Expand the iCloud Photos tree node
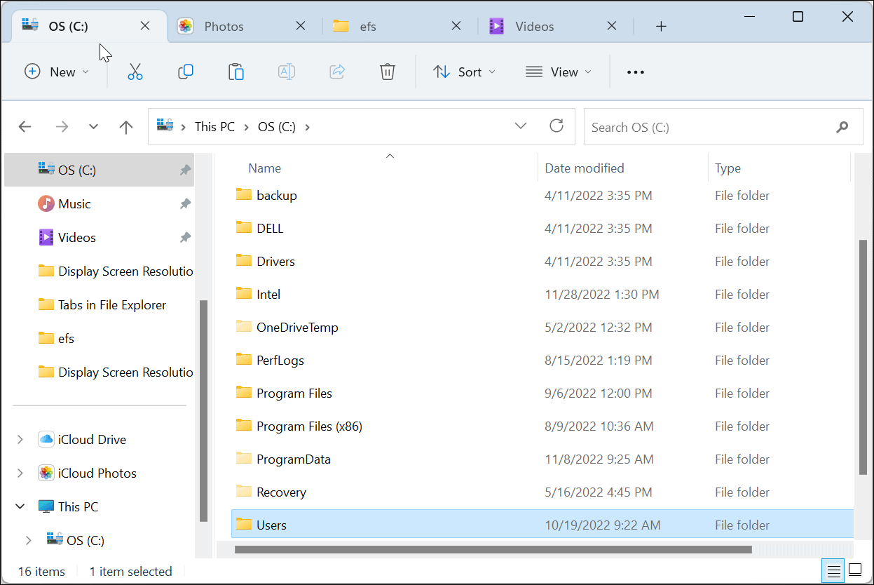The image size is (874, 585). point(20,473)
